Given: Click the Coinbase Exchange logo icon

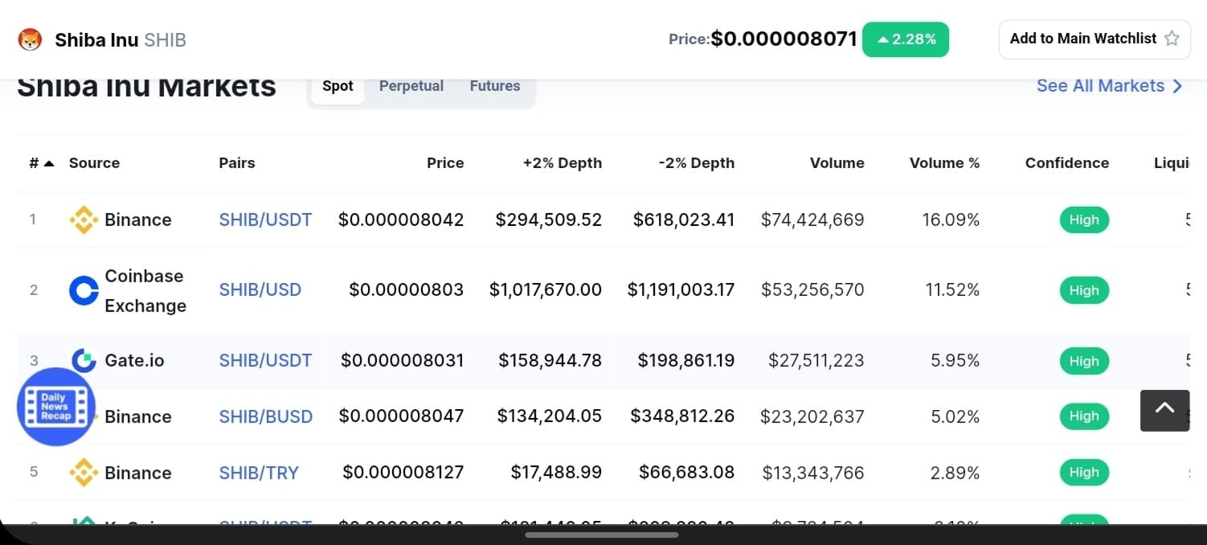Looking at the screenshot, I should (x=84, y=290).
